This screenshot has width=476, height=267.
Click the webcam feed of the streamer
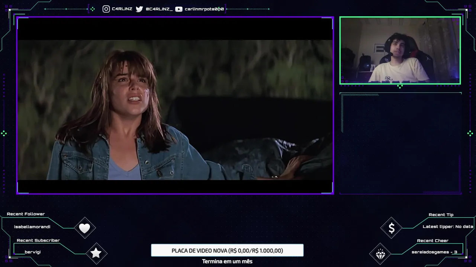pyautogui.click(x=400, y=50)
